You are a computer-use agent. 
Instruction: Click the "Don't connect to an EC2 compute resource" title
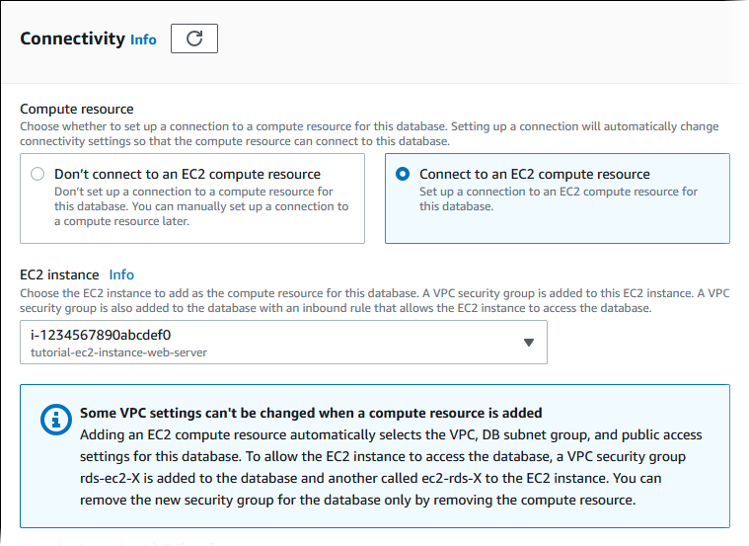(x=187, y=174)
